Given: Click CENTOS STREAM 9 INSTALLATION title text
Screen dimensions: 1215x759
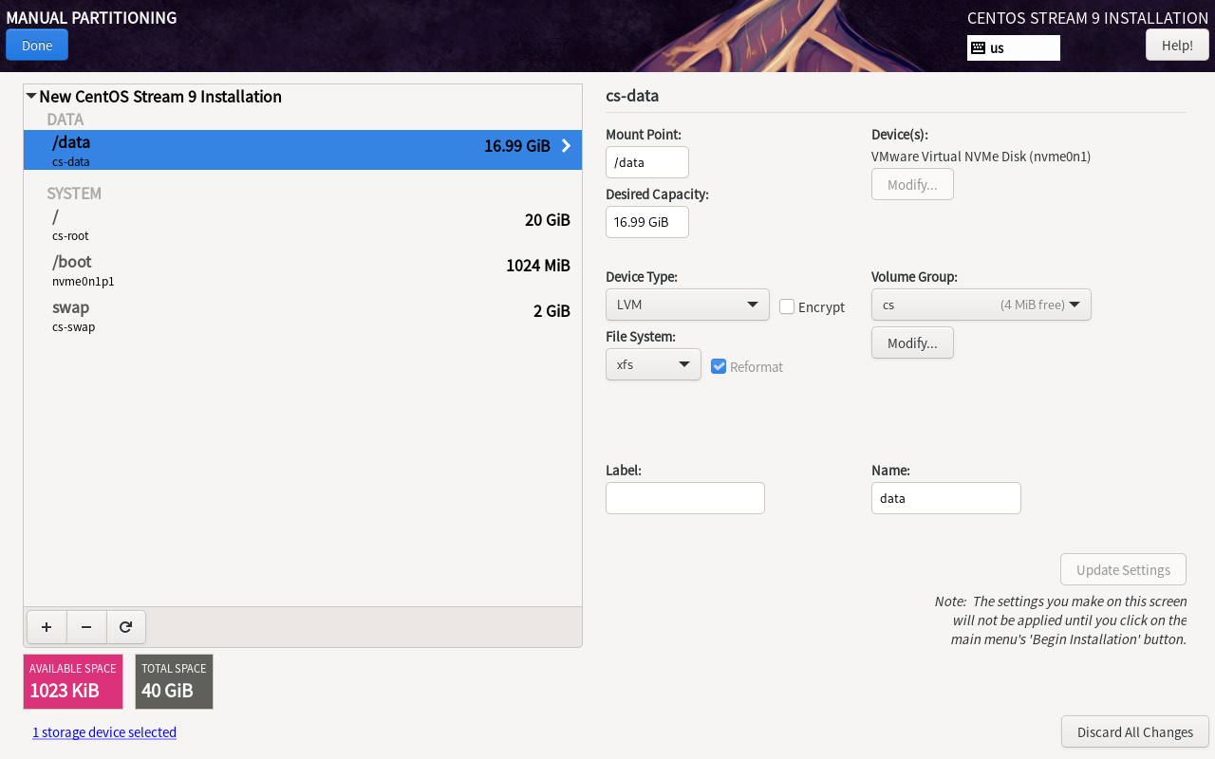Looking at the screenshot, I should pos(1088,18).
